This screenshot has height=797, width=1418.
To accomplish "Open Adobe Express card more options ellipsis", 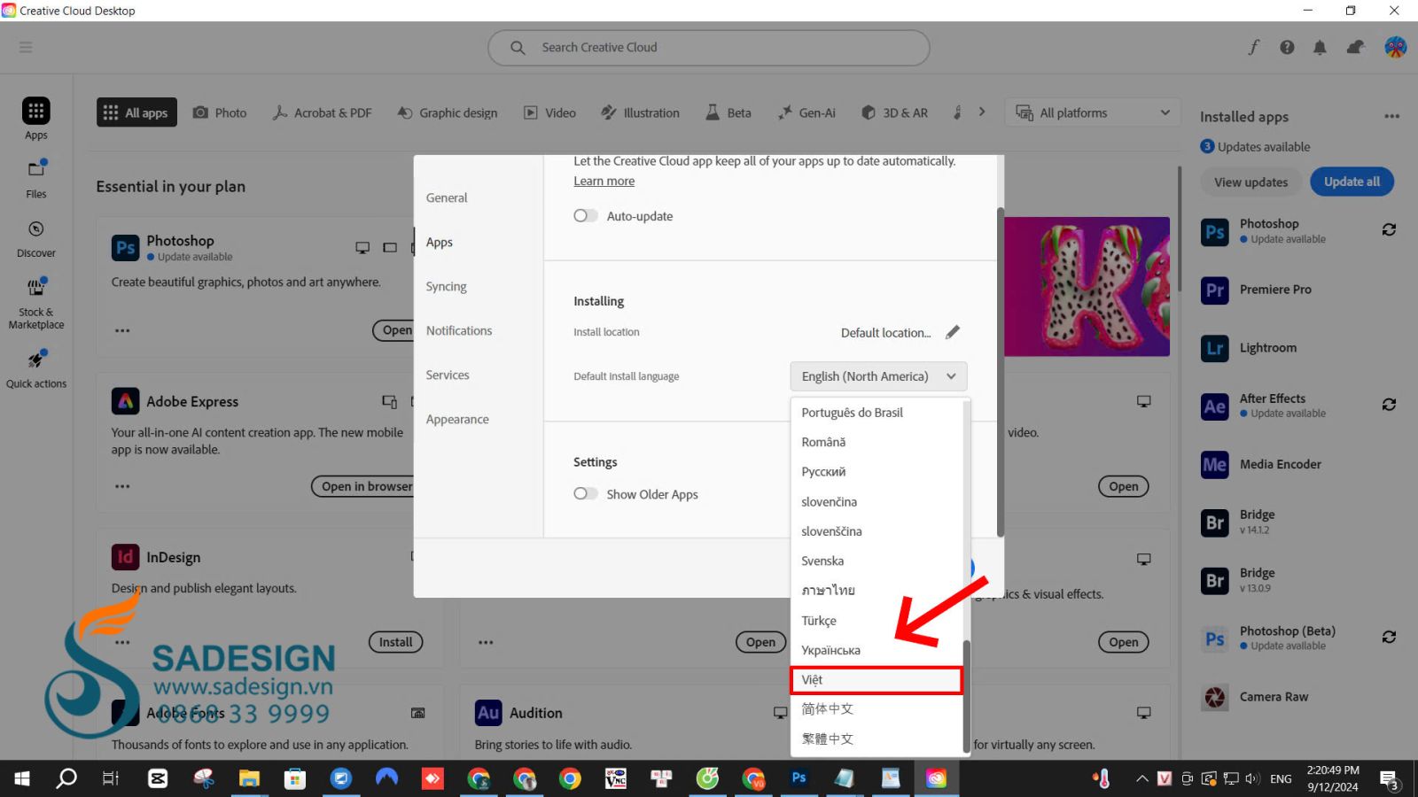I will 122,486.
